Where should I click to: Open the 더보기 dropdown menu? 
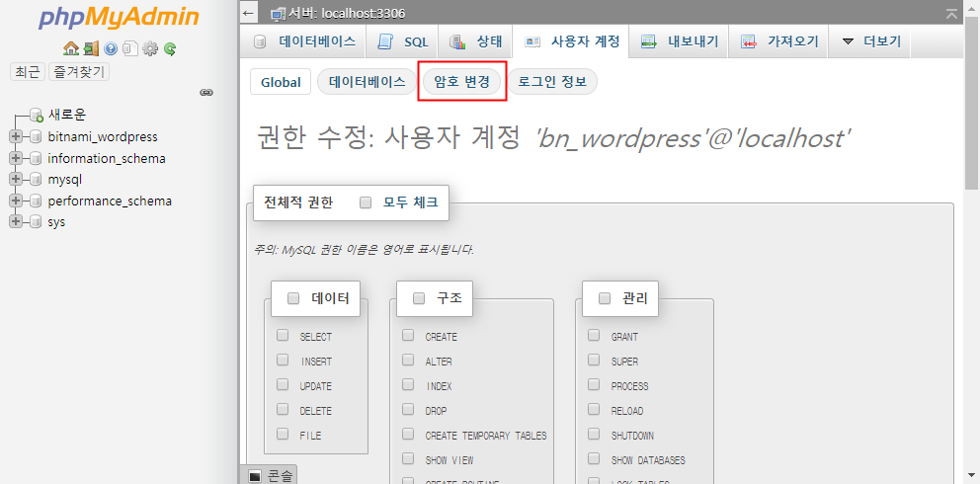[x=870, y=41]
